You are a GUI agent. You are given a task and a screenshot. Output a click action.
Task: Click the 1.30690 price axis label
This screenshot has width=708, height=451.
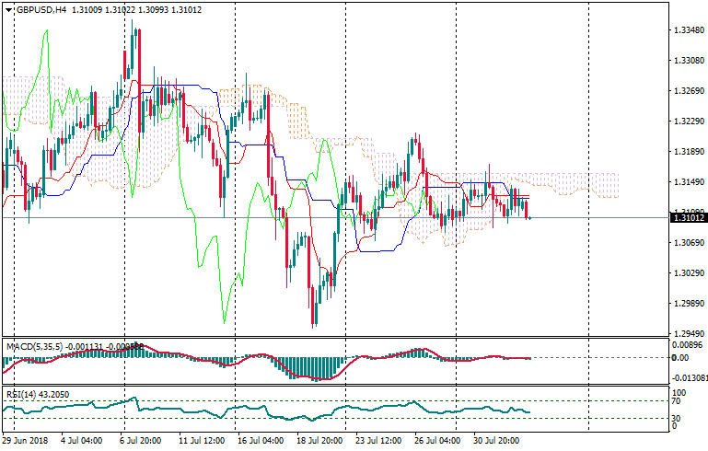[688, 243]
